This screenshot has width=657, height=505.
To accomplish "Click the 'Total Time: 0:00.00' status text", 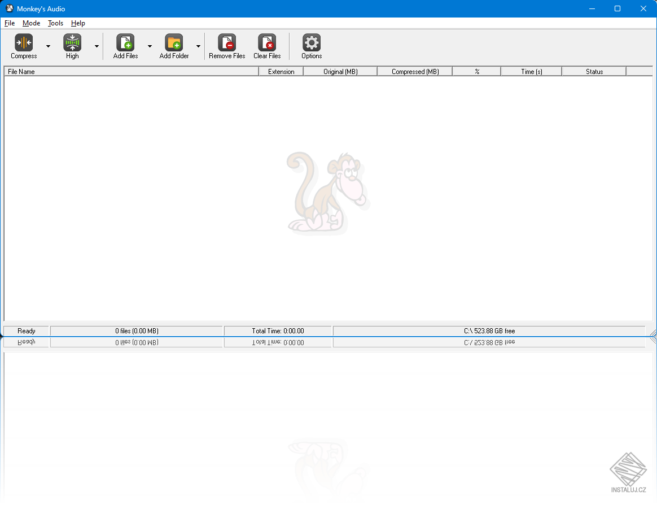I will (278, 331).
